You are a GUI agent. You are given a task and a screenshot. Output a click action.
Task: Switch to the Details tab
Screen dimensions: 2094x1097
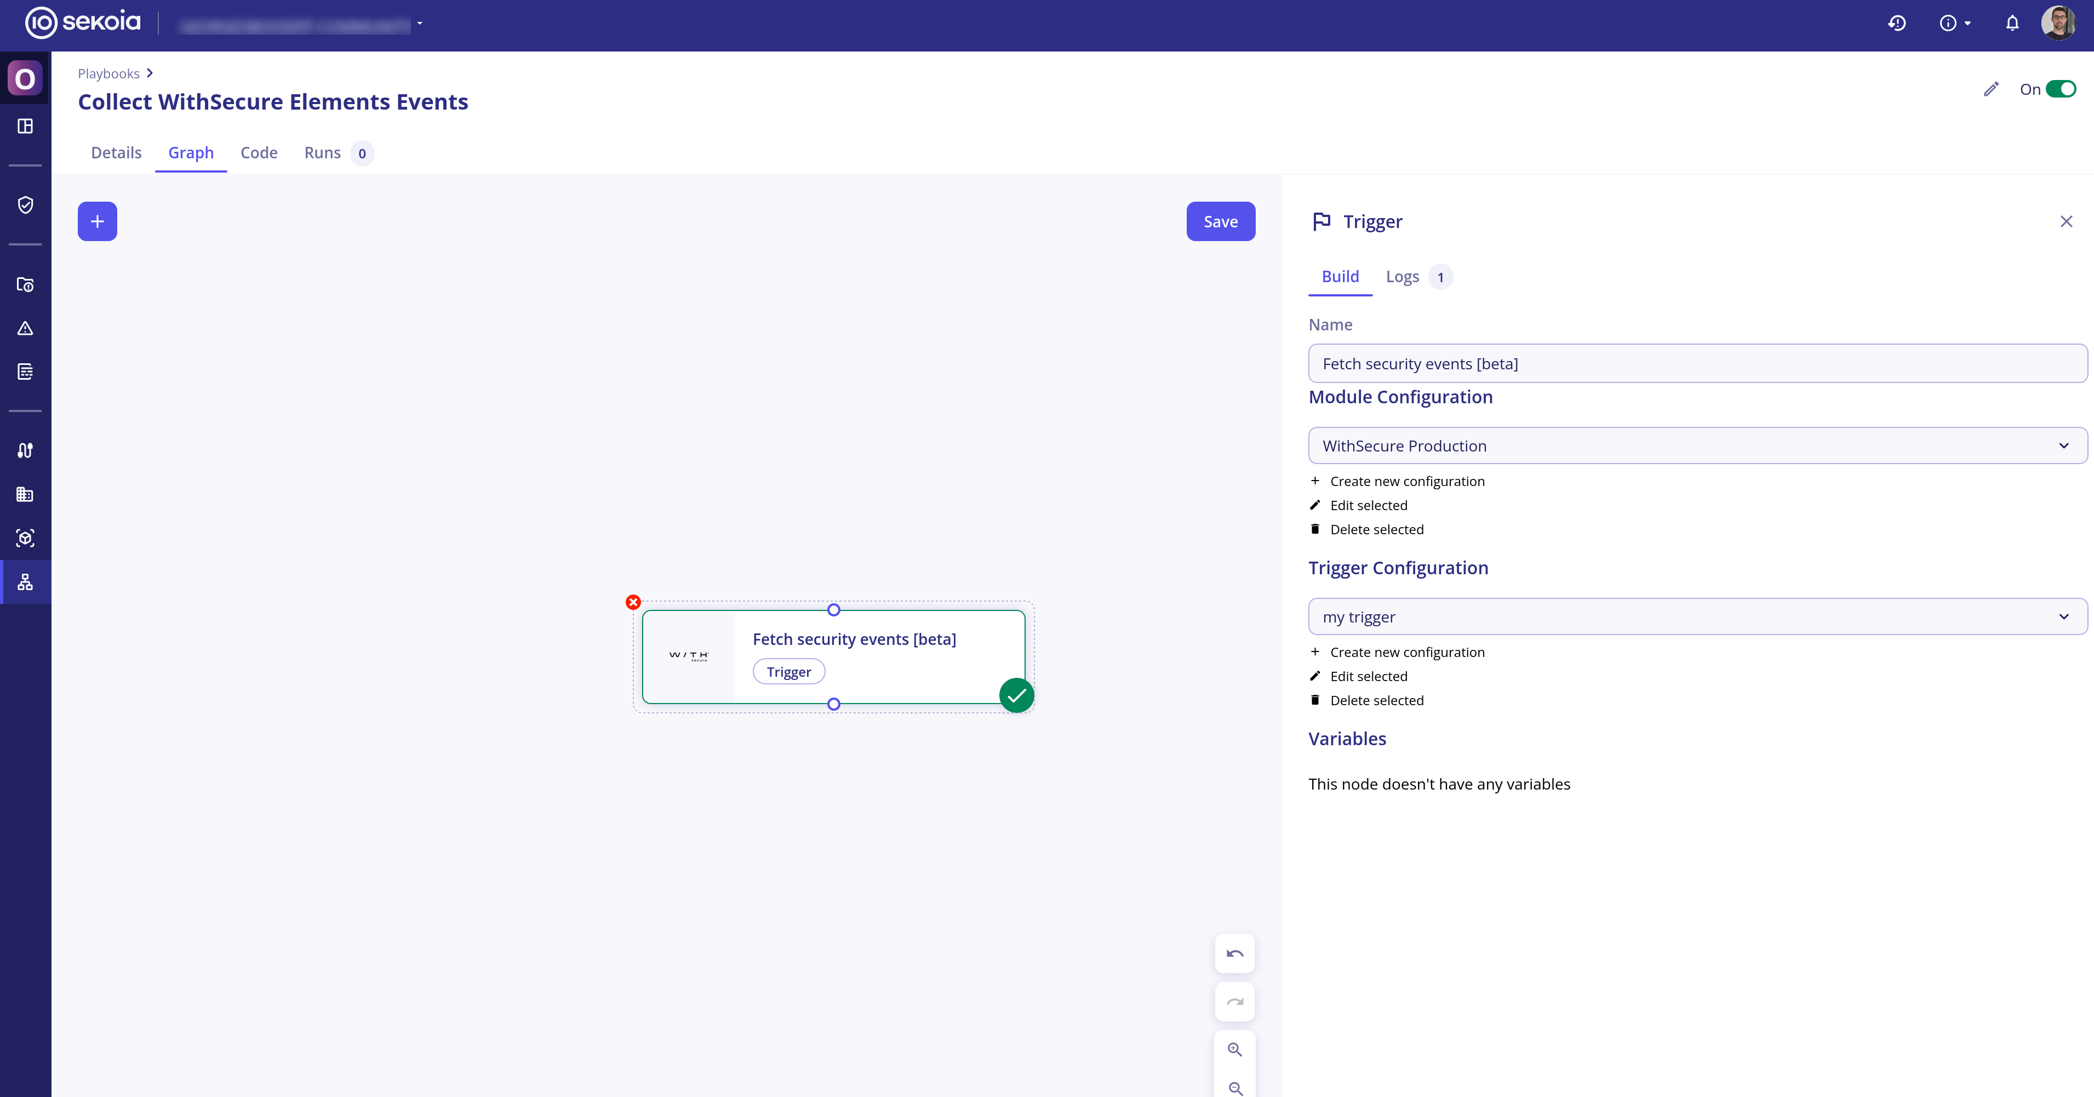click(x=116, y=153)
